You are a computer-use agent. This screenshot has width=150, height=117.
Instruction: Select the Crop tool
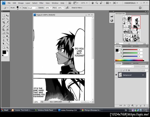[x=3, y=22]
